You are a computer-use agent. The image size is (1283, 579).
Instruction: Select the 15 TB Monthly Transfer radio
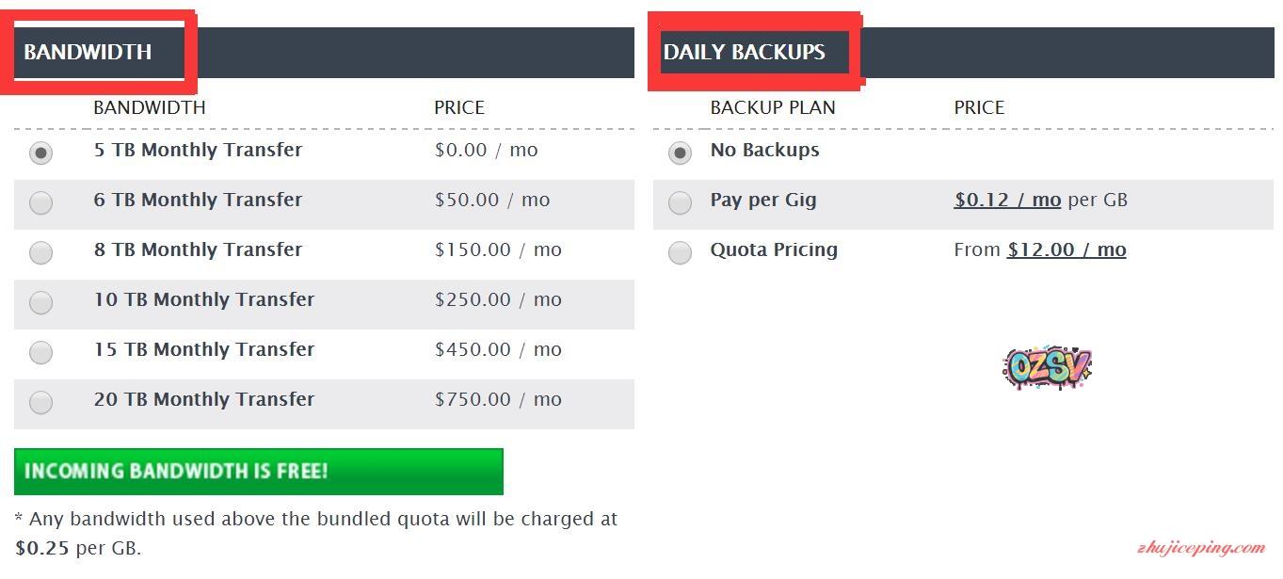click(40, 352)
